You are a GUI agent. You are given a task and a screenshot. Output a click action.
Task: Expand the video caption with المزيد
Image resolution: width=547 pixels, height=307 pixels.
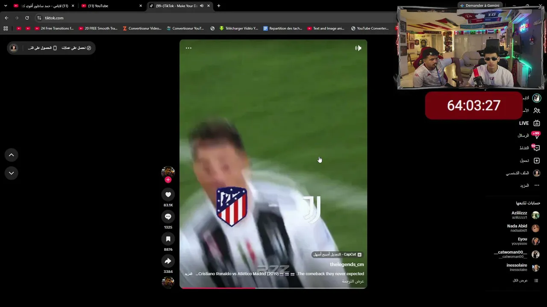188,274
